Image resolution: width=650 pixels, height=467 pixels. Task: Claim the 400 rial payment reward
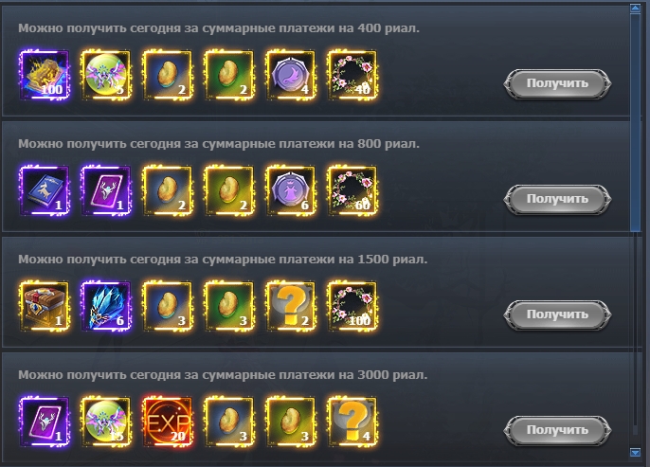point(557,83)
